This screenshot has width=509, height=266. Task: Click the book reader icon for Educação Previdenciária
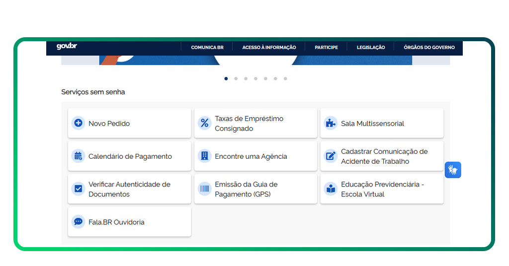pyautogui.click(x=331, y=189)
